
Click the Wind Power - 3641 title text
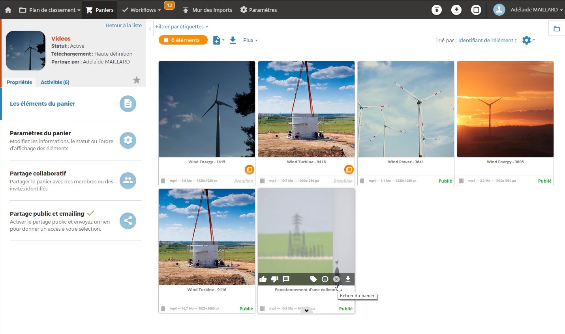coord(406,162)
